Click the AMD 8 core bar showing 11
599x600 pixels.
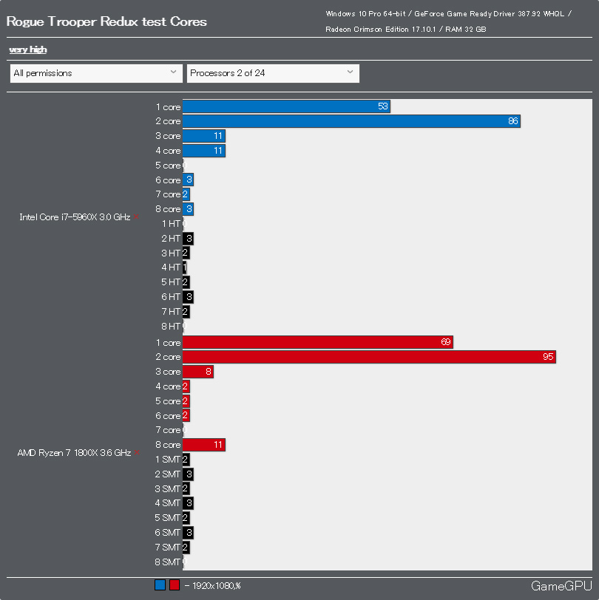[203, 445]
